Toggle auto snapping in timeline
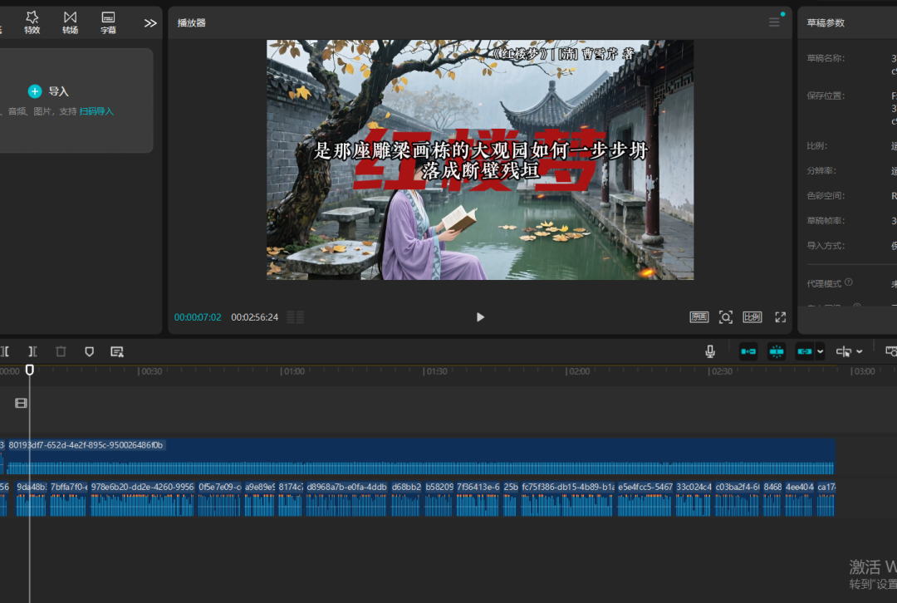Screen dimensions: 897x603 tap(777, 351)
